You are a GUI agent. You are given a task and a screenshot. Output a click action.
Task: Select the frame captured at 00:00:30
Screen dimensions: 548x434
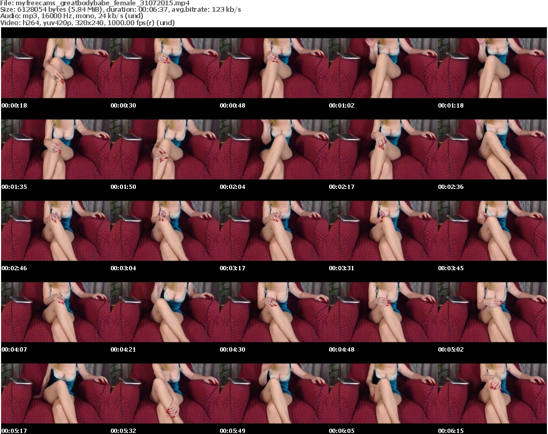pyautogui.click(x=165, y=68)
